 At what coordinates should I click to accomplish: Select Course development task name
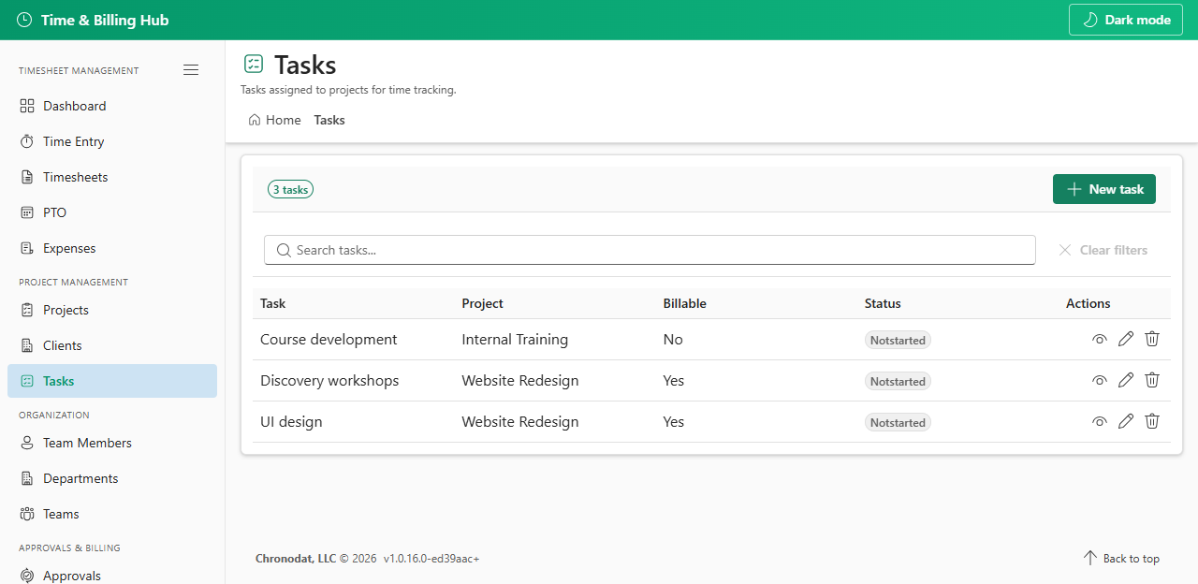coord(329,340)
